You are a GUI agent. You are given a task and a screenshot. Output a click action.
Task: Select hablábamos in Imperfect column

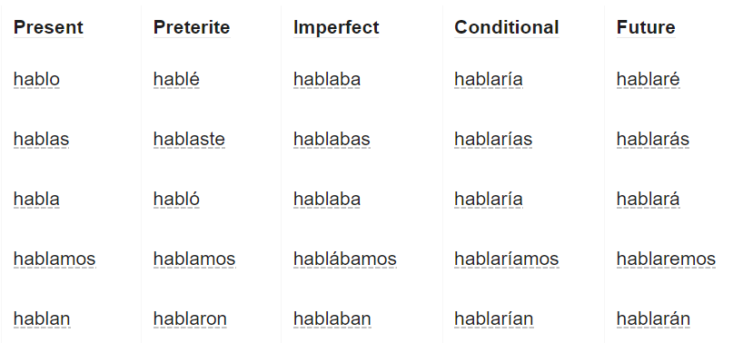345,259
